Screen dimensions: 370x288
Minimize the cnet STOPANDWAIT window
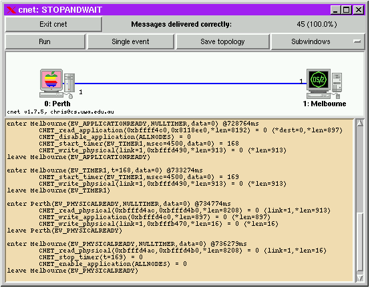pyautogui.click(x=335, y=10)
